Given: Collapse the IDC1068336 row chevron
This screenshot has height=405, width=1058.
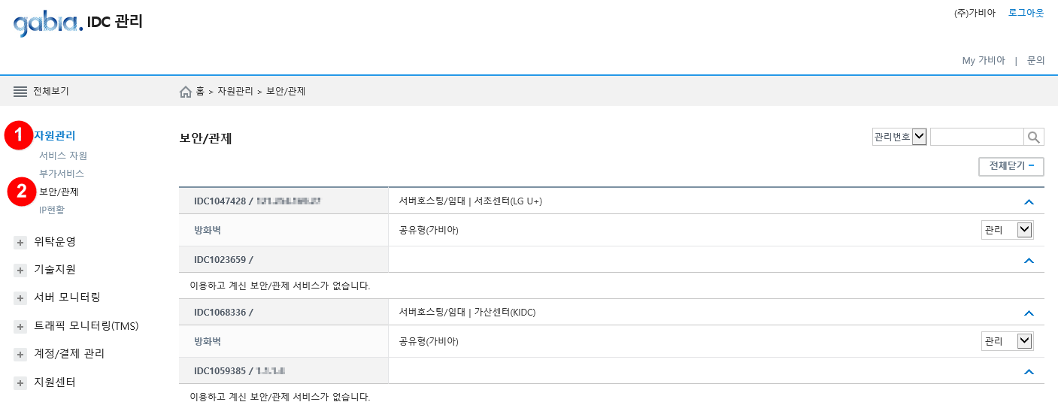Looking at the screenshot, I should tap(1029, 313).
